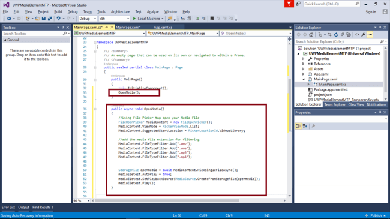The image size is (390, 219).
Task: Open the Build menu
Action: [58, 11]
